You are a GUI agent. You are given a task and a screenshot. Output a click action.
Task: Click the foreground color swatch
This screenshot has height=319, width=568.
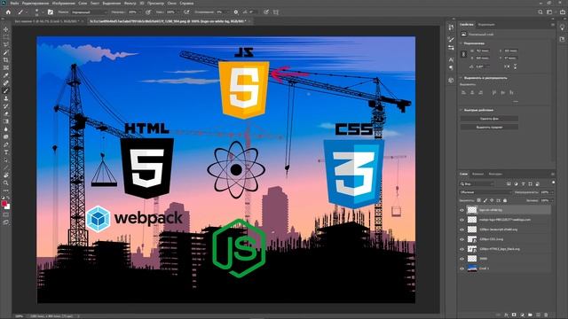[4, 204]
